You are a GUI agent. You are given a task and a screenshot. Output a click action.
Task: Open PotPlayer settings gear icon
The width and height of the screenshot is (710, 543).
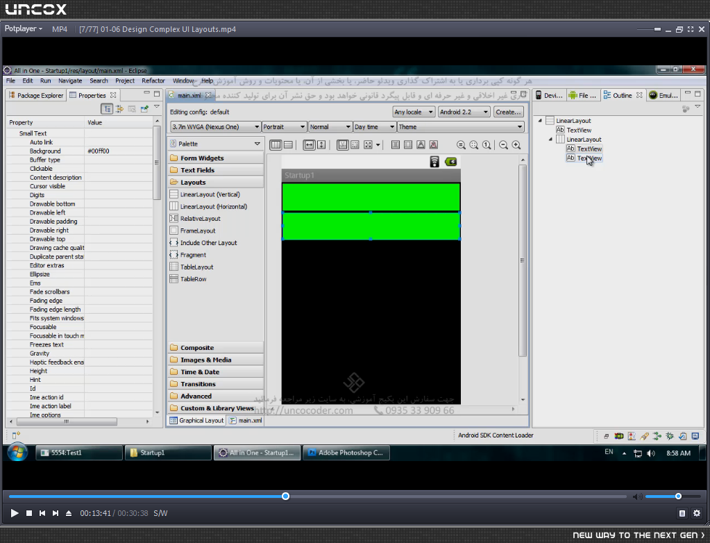click(x=696, y=513)
